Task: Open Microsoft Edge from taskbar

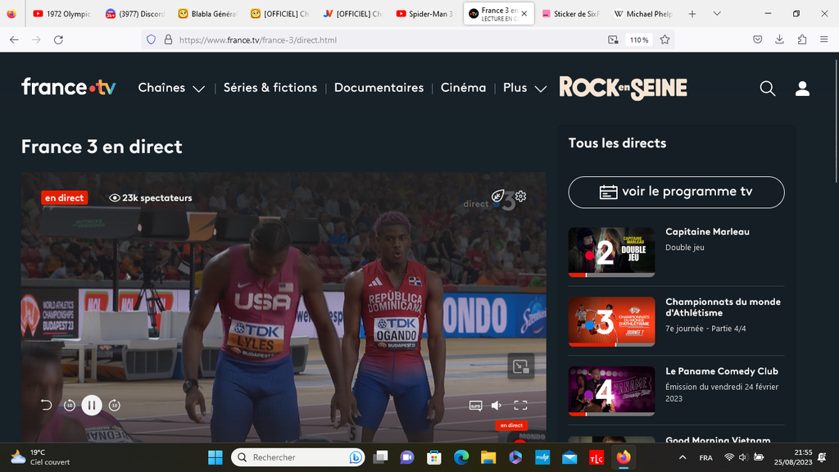Action: tap(461, 457)
